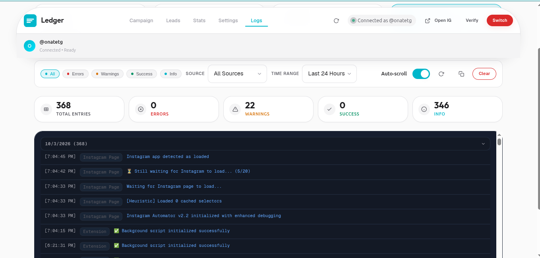
Task: Click the Open IG external link icon
Action: [428, 21]
